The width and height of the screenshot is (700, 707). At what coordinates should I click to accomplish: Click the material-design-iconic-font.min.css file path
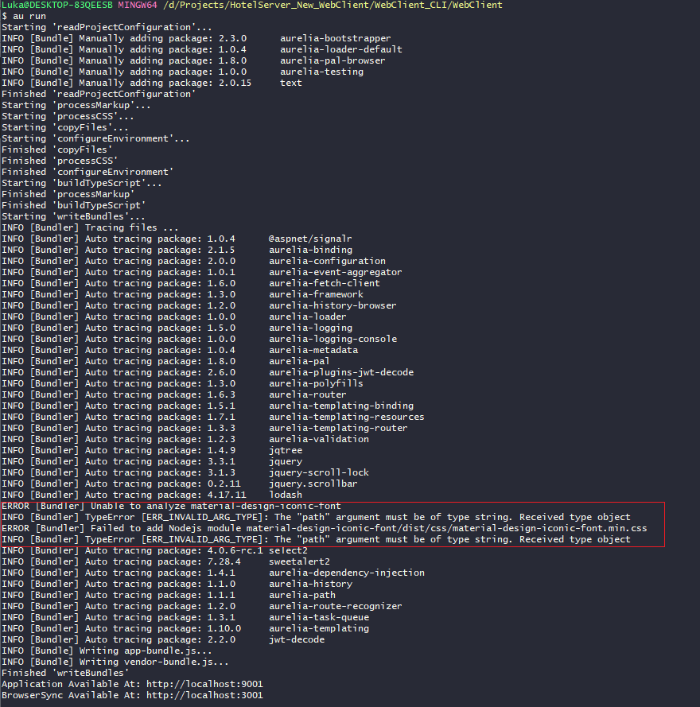(446, 528)
